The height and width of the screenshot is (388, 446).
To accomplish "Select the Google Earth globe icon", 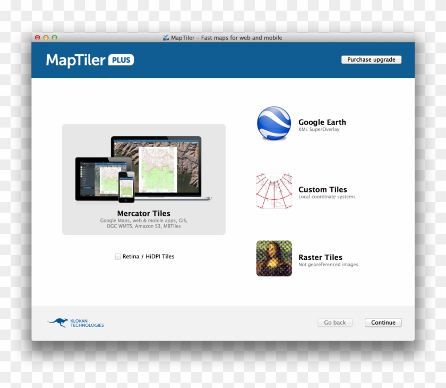I will pyautogui.click(x=273, y=123).
